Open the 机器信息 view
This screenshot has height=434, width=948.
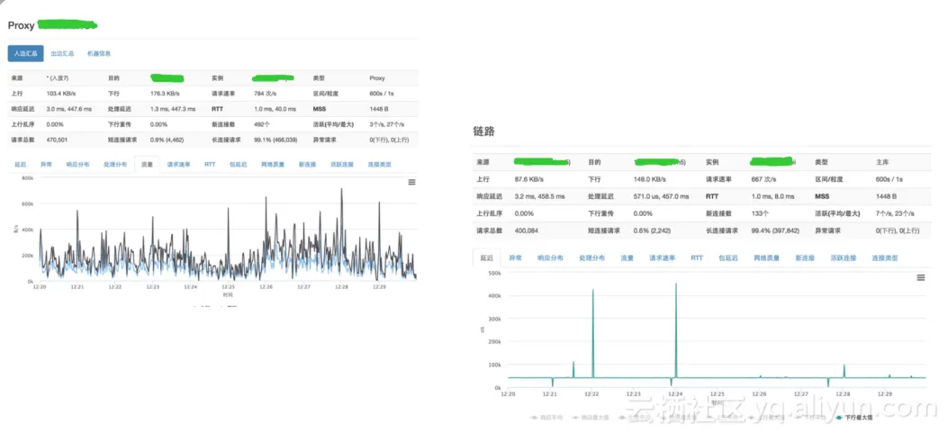coord(99,53)
